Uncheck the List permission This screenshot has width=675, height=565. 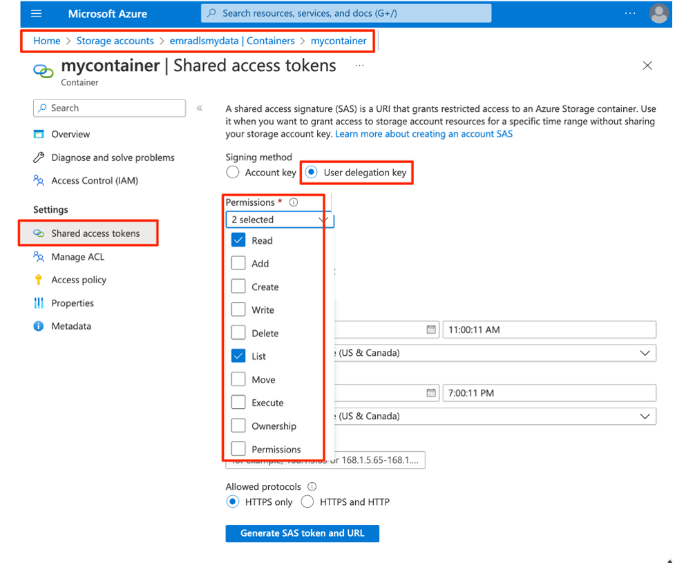coord(238,356)
